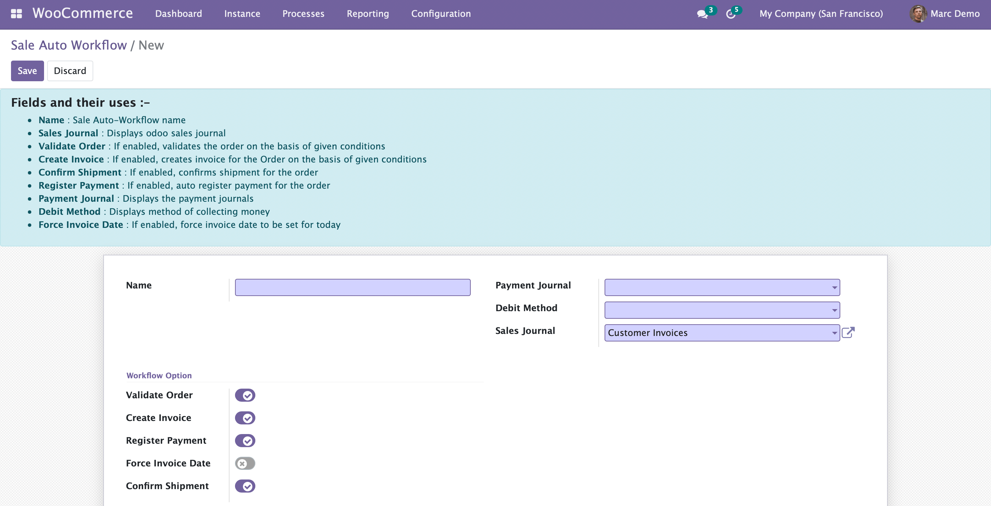991x506 pixels.
Task: Open the Configuration menu
Action: pos(440,14)
